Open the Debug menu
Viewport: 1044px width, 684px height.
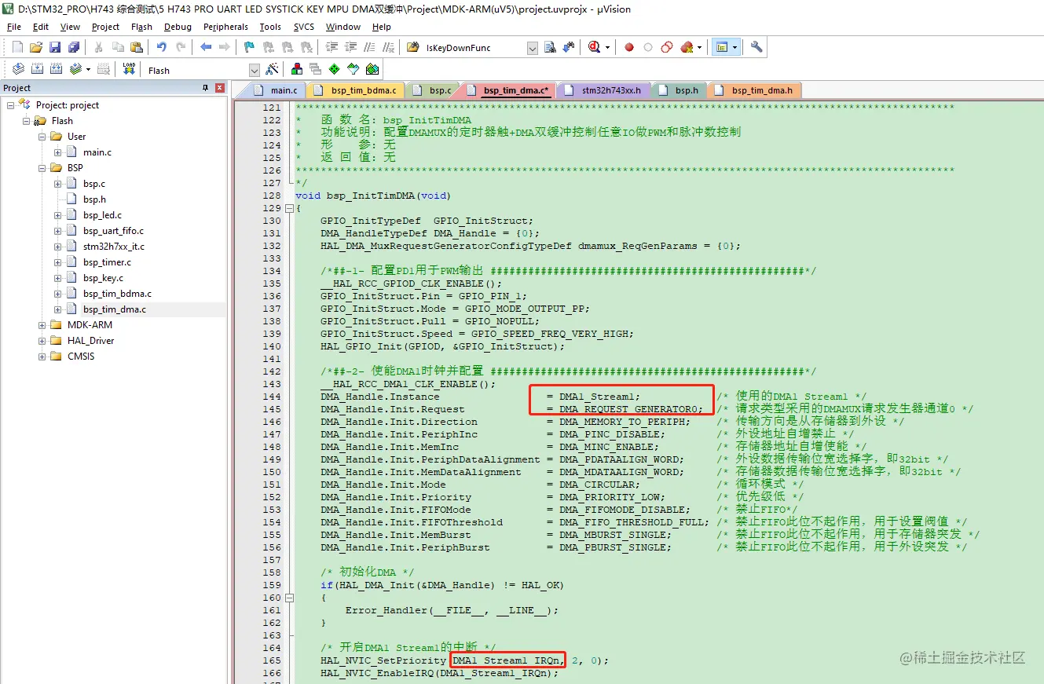[x=178, y=27]
